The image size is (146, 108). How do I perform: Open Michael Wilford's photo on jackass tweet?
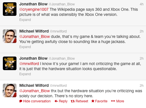tap(10, 36)
